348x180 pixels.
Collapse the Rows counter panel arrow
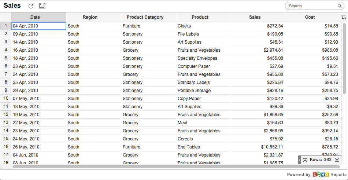[299, 160]
